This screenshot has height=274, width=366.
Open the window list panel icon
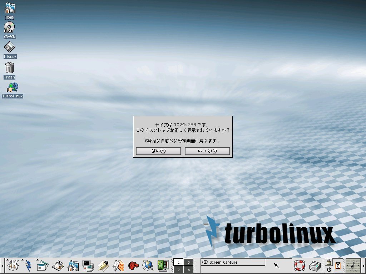click(x=43, y=265)
